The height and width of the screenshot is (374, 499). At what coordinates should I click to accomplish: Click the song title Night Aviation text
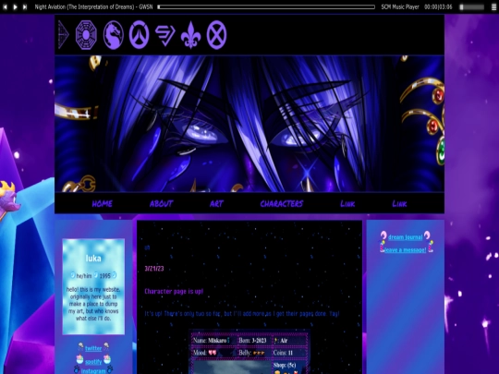click(93, 6)
